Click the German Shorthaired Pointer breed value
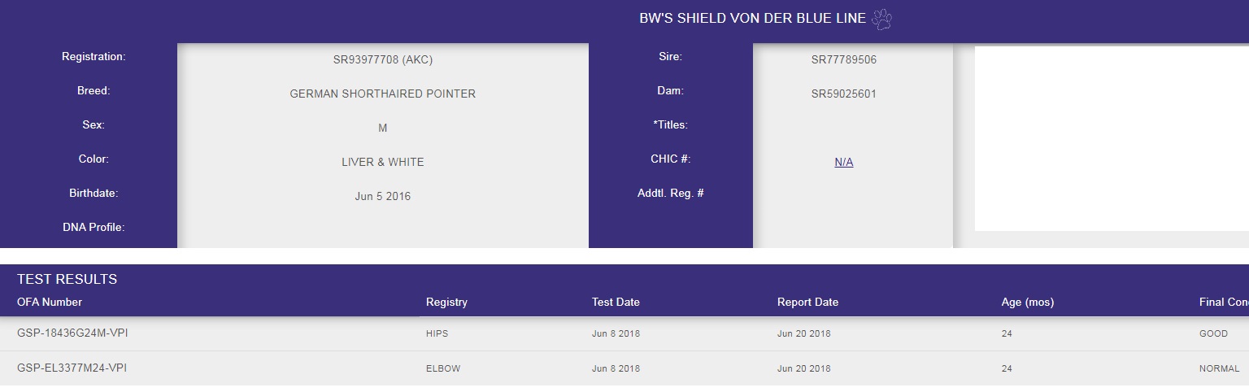This screenshot has height=392, width=1249. [x=383, y=94]
